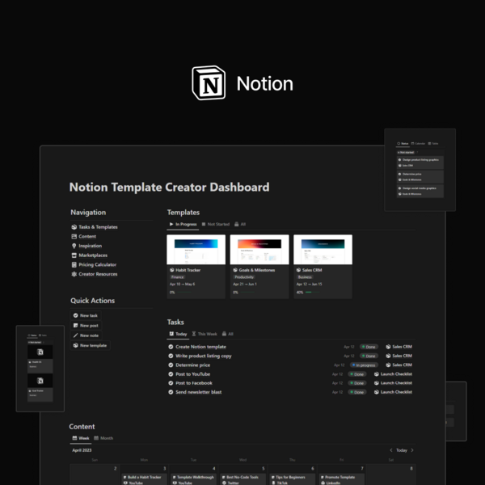The image size is (485, 485).
Task: Open the Goals & Milestones template thumbnail
Action: coord(259,249)
